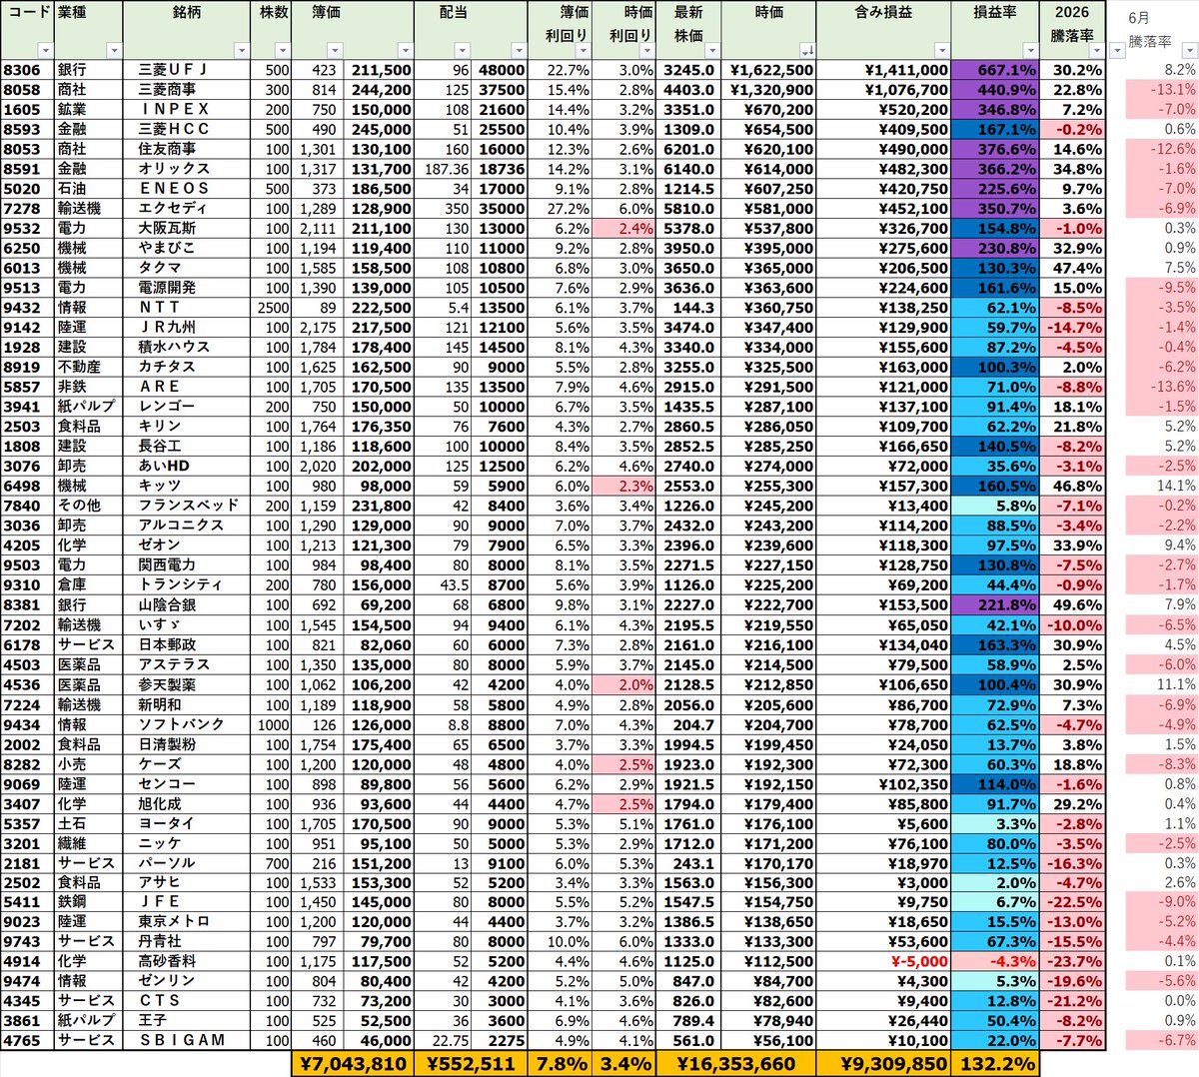Select the 大阪瓦斯 name cell
1199x1077 pixels.
[x=186, y=228]
